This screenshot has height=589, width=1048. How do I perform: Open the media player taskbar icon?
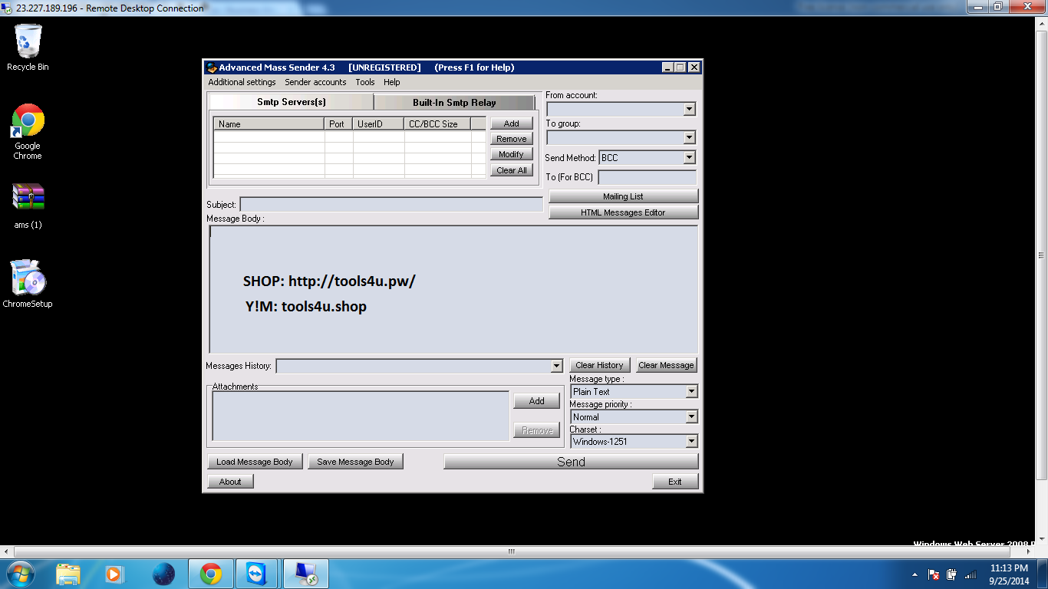(114, 574)
